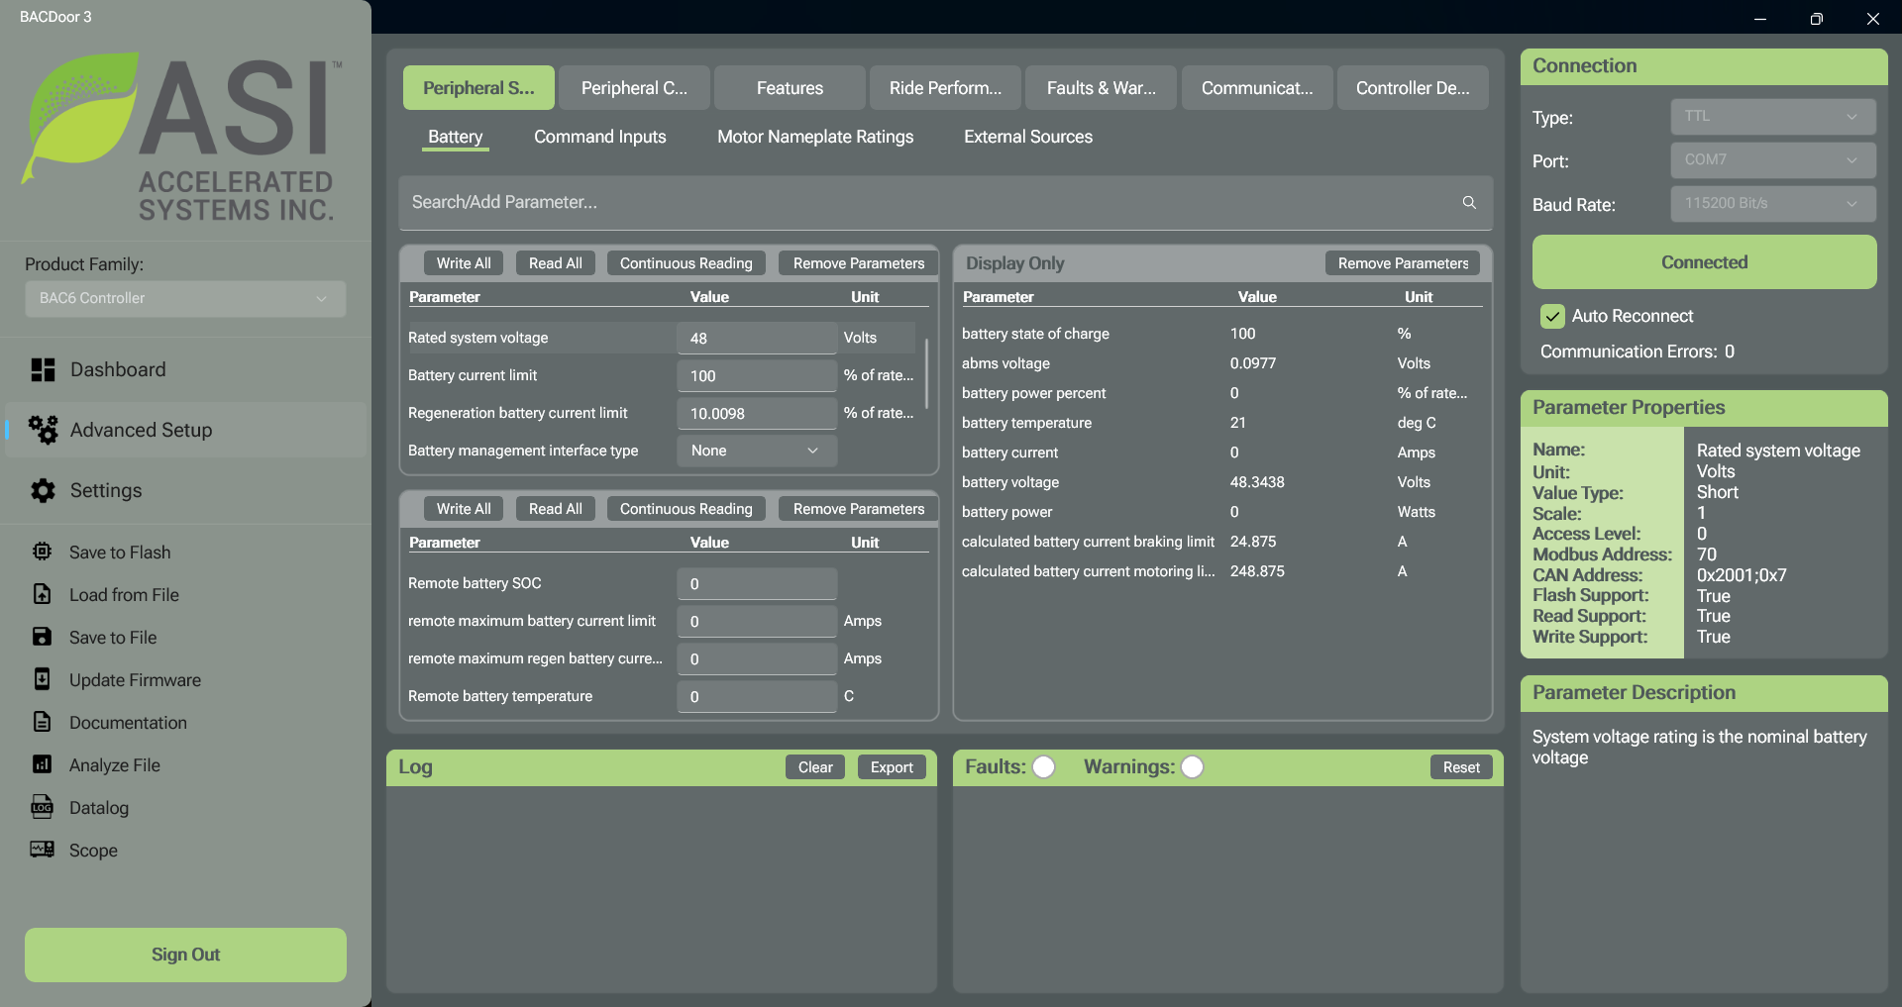Screen dimensions: 1902x1007
Task: Export the Log
Action: click(892, 767)
